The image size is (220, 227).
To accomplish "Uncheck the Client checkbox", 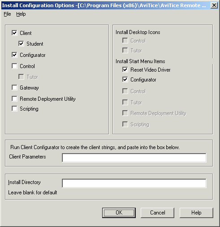I will (x=14, y=33).
